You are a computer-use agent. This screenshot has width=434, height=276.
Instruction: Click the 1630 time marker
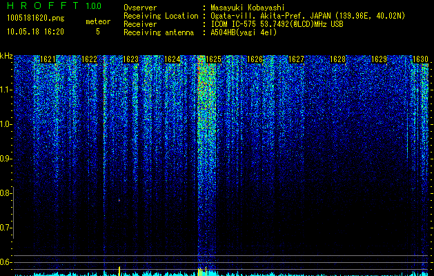point(420,59)
